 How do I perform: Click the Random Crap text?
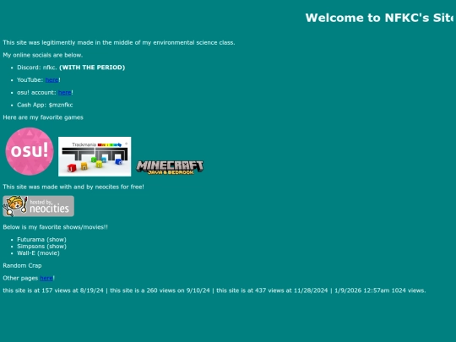click(22, 265)
